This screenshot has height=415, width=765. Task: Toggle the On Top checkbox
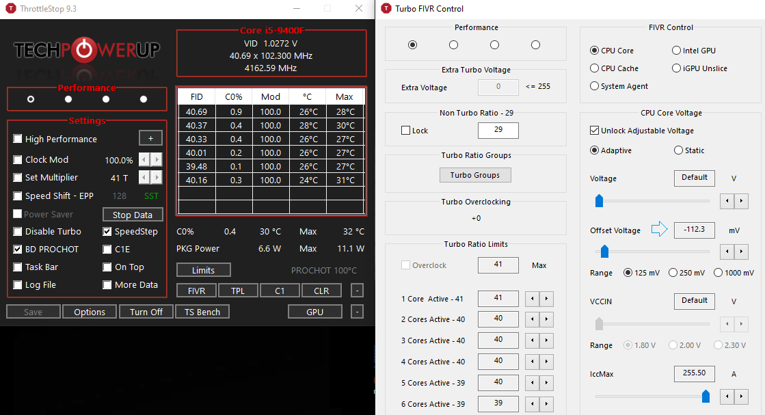point(107,267)
